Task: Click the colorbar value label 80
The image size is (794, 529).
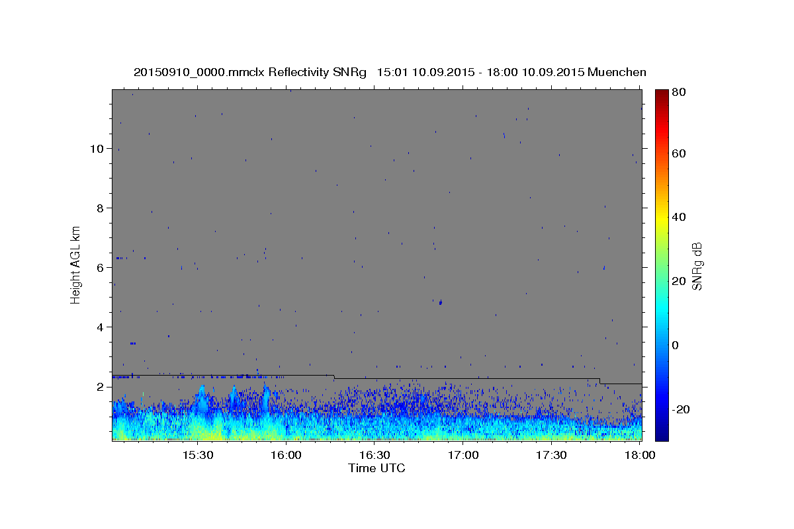Action: pyautogui.click(x=679, y=93)
